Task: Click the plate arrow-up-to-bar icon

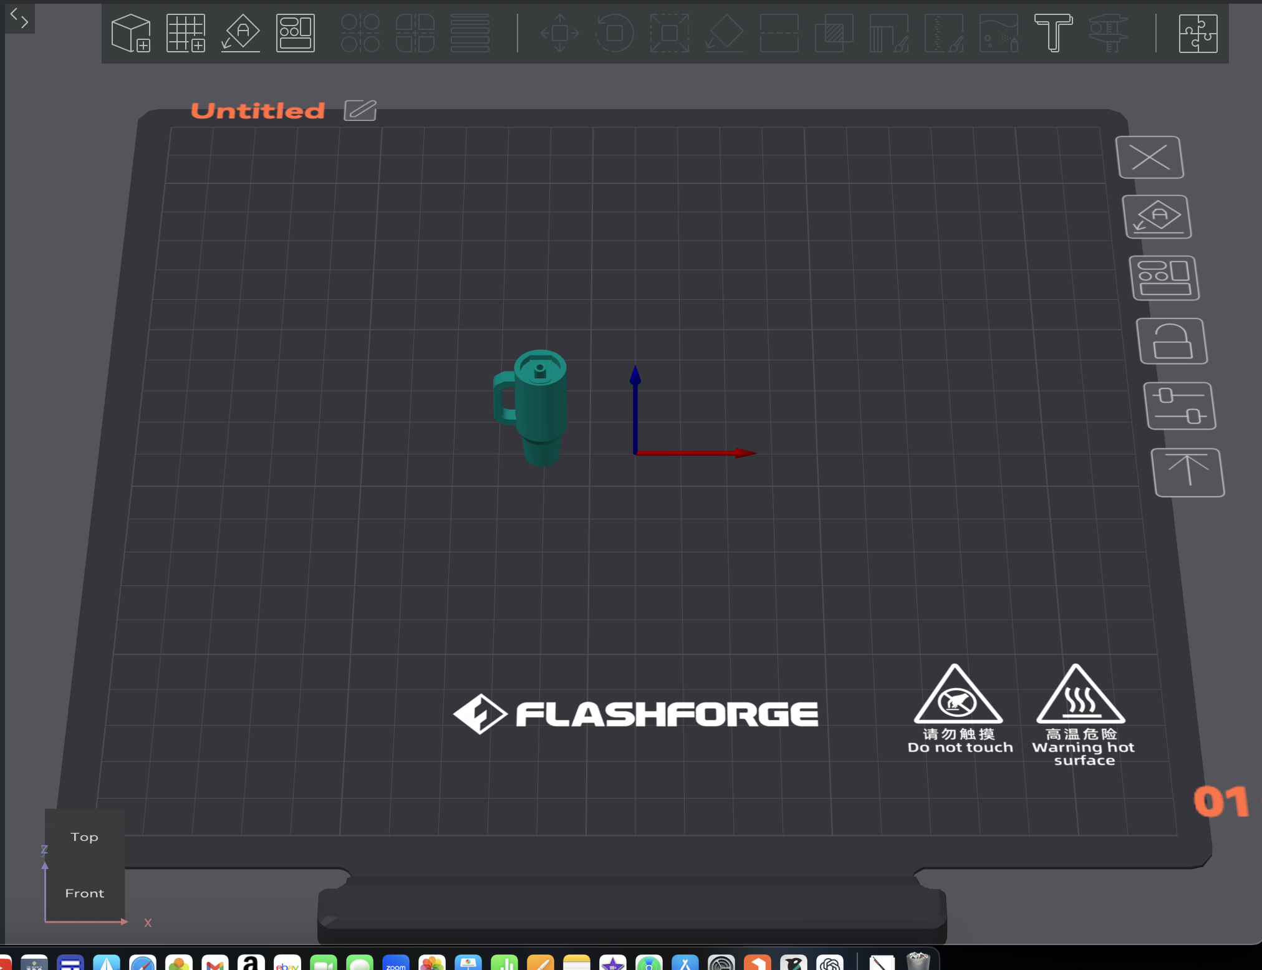Action: pyautogui.click(x=1188, y=473)
